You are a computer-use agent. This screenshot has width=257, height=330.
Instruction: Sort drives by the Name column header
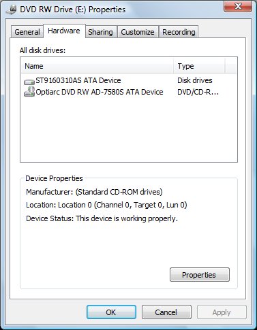coord(97,66)
